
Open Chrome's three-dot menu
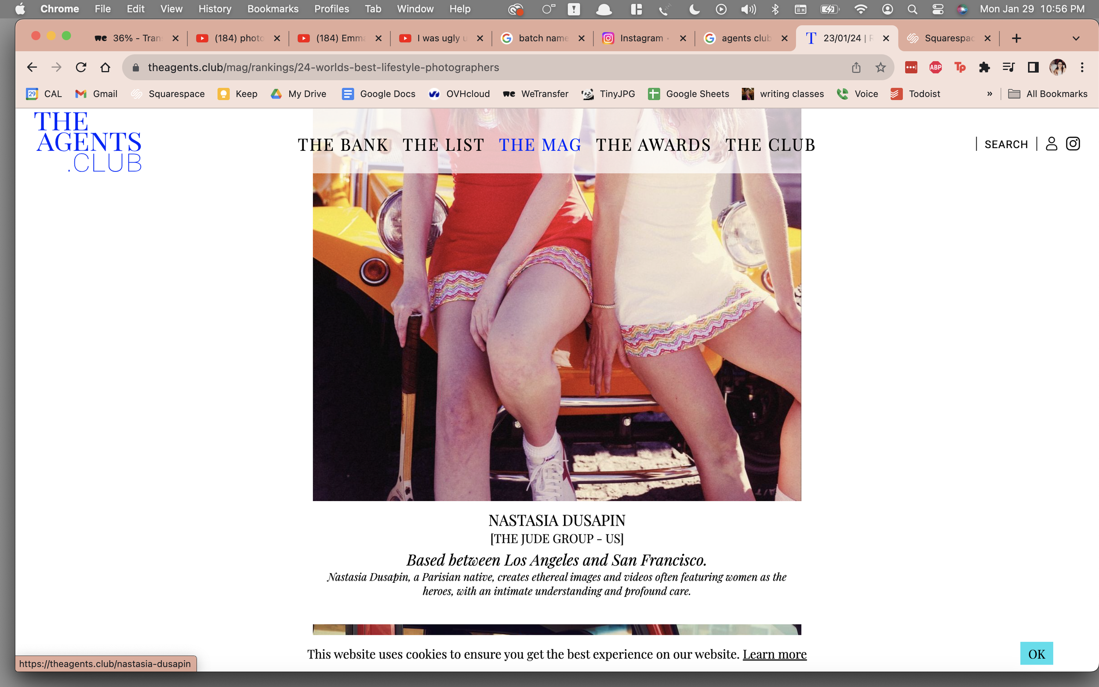[1083, 67]
